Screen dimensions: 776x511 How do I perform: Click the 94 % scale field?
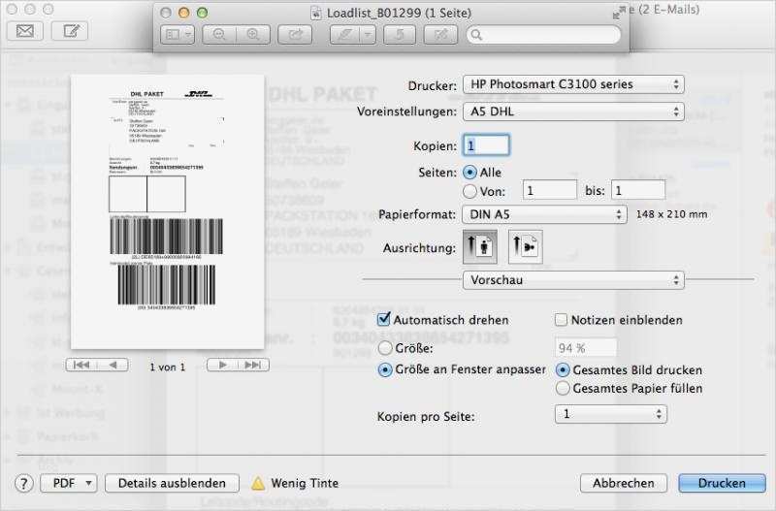[586, 348]
